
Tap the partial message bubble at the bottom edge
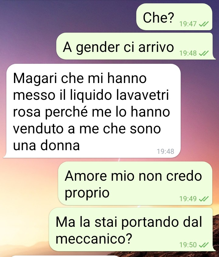point(65,256)
